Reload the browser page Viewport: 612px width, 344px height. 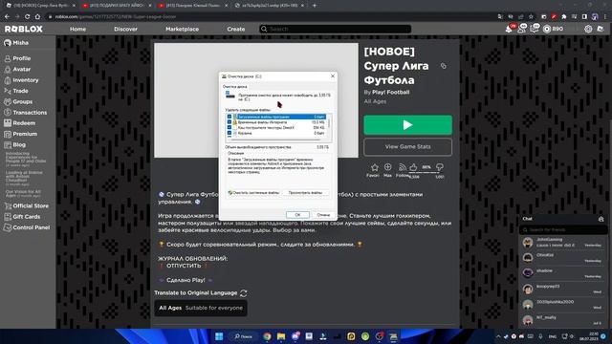[28, 17]
